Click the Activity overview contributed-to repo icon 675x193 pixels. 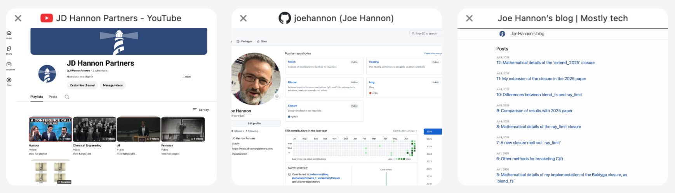click(289, 174)
